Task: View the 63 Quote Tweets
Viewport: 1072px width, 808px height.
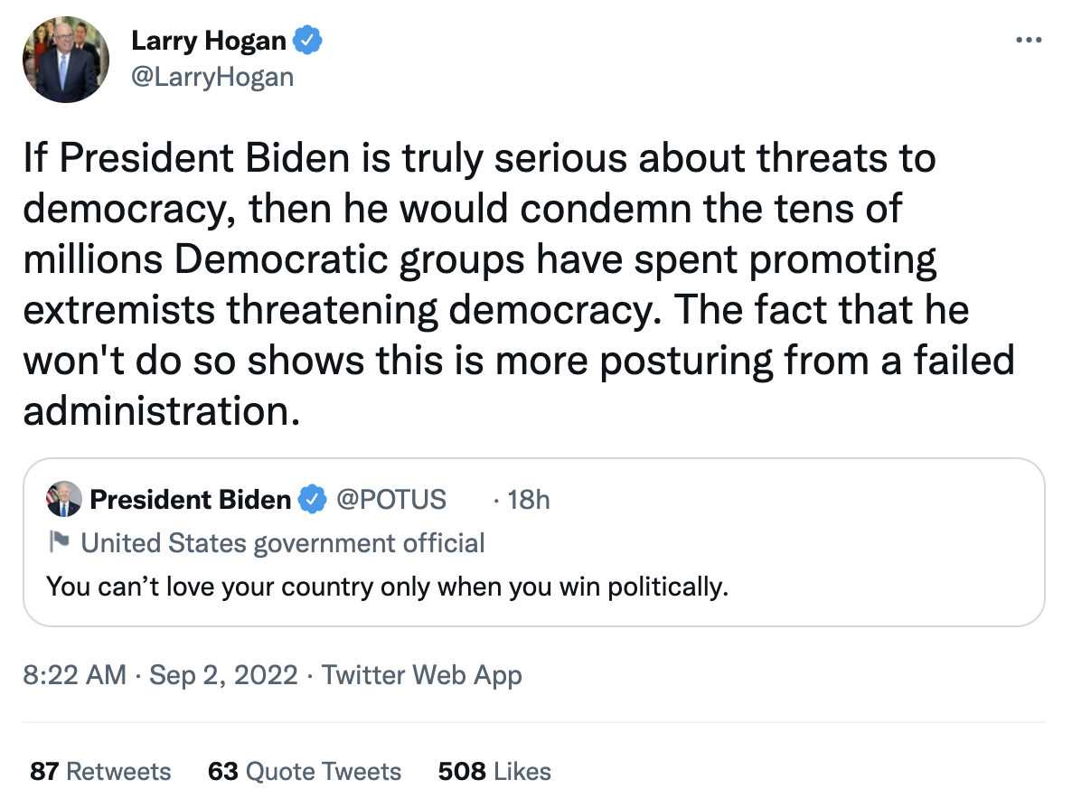Action: (x=305, y=771)
